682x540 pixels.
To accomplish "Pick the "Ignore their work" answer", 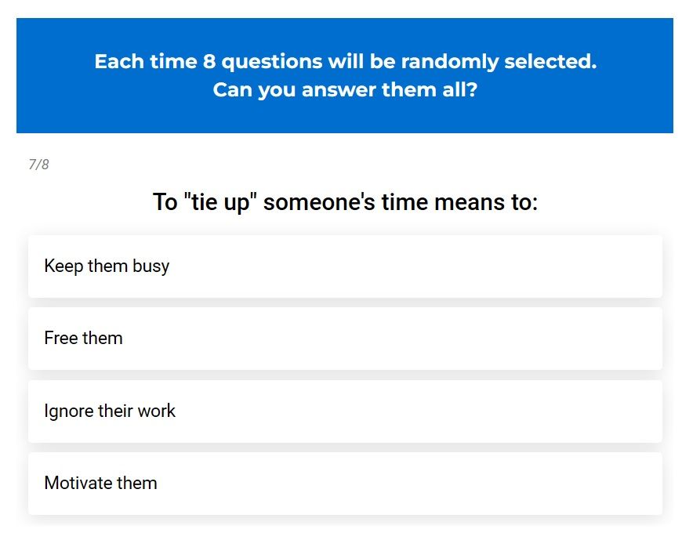I will click(x=345, y=411).
